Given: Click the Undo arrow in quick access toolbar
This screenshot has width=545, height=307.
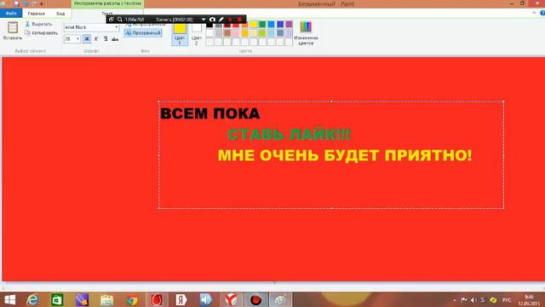Looking at the screenshot, I should (x=26, y=3).
